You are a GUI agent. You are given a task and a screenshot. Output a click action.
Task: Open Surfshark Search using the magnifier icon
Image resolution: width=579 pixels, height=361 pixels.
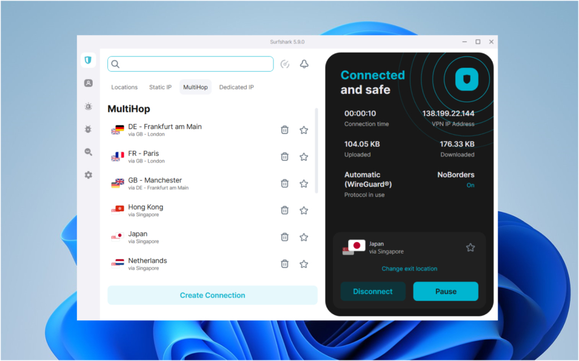pyautogui.click(x=88, y=152)
